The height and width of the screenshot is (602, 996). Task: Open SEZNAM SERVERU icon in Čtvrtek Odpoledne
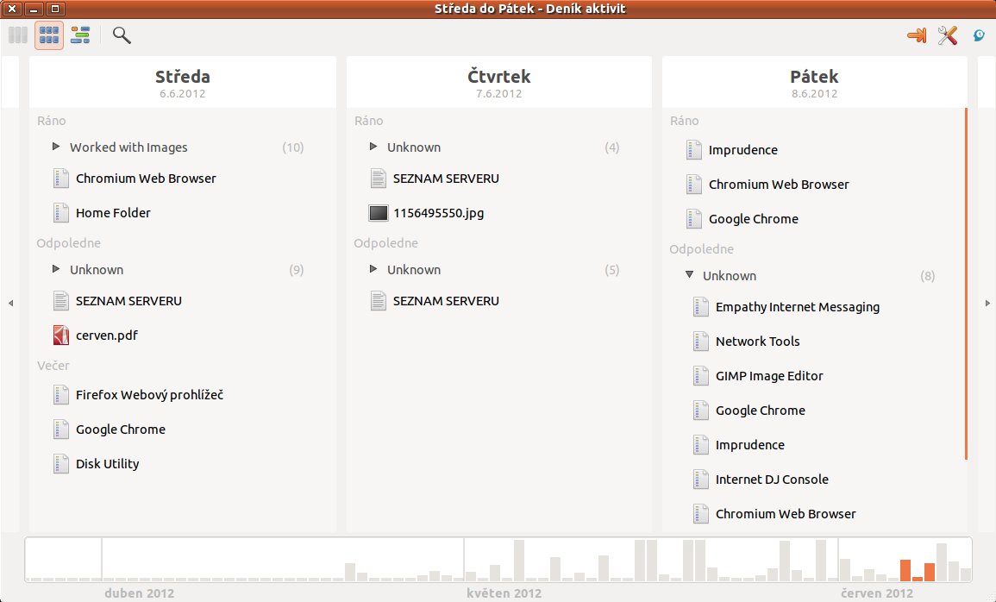click(378, 301)
